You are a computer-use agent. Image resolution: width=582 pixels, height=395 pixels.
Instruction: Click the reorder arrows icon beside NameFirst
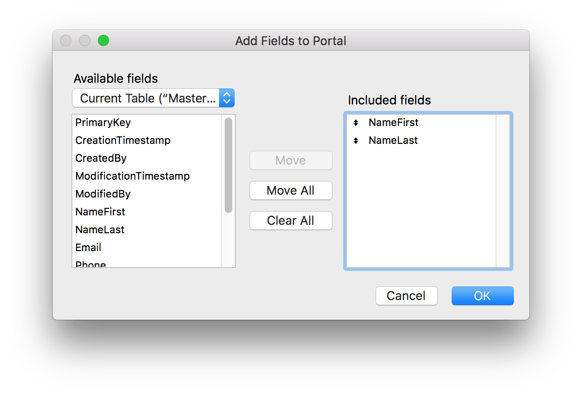click(x=355, y=123)
